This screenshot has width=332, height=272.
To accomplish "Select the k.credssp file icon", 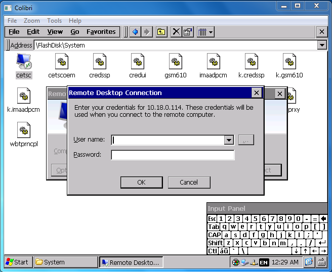I will pyautogui.click(x=252, y=66).
